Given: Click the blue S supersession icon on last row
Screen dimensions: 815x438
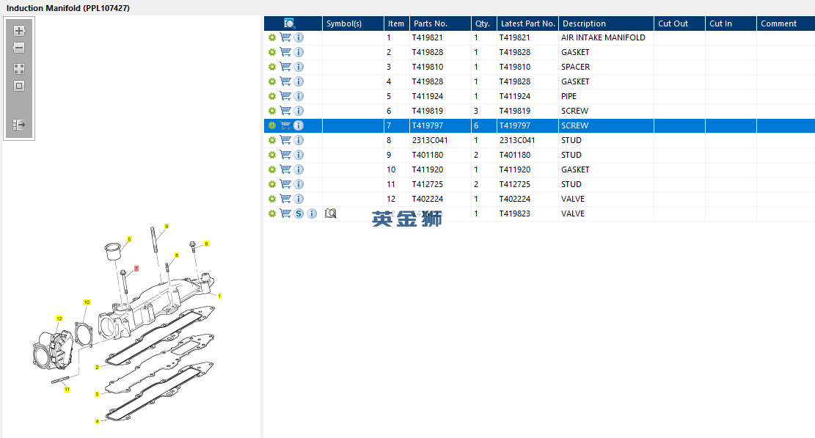Looking at the screenshot, I should [x=299, y=213].
